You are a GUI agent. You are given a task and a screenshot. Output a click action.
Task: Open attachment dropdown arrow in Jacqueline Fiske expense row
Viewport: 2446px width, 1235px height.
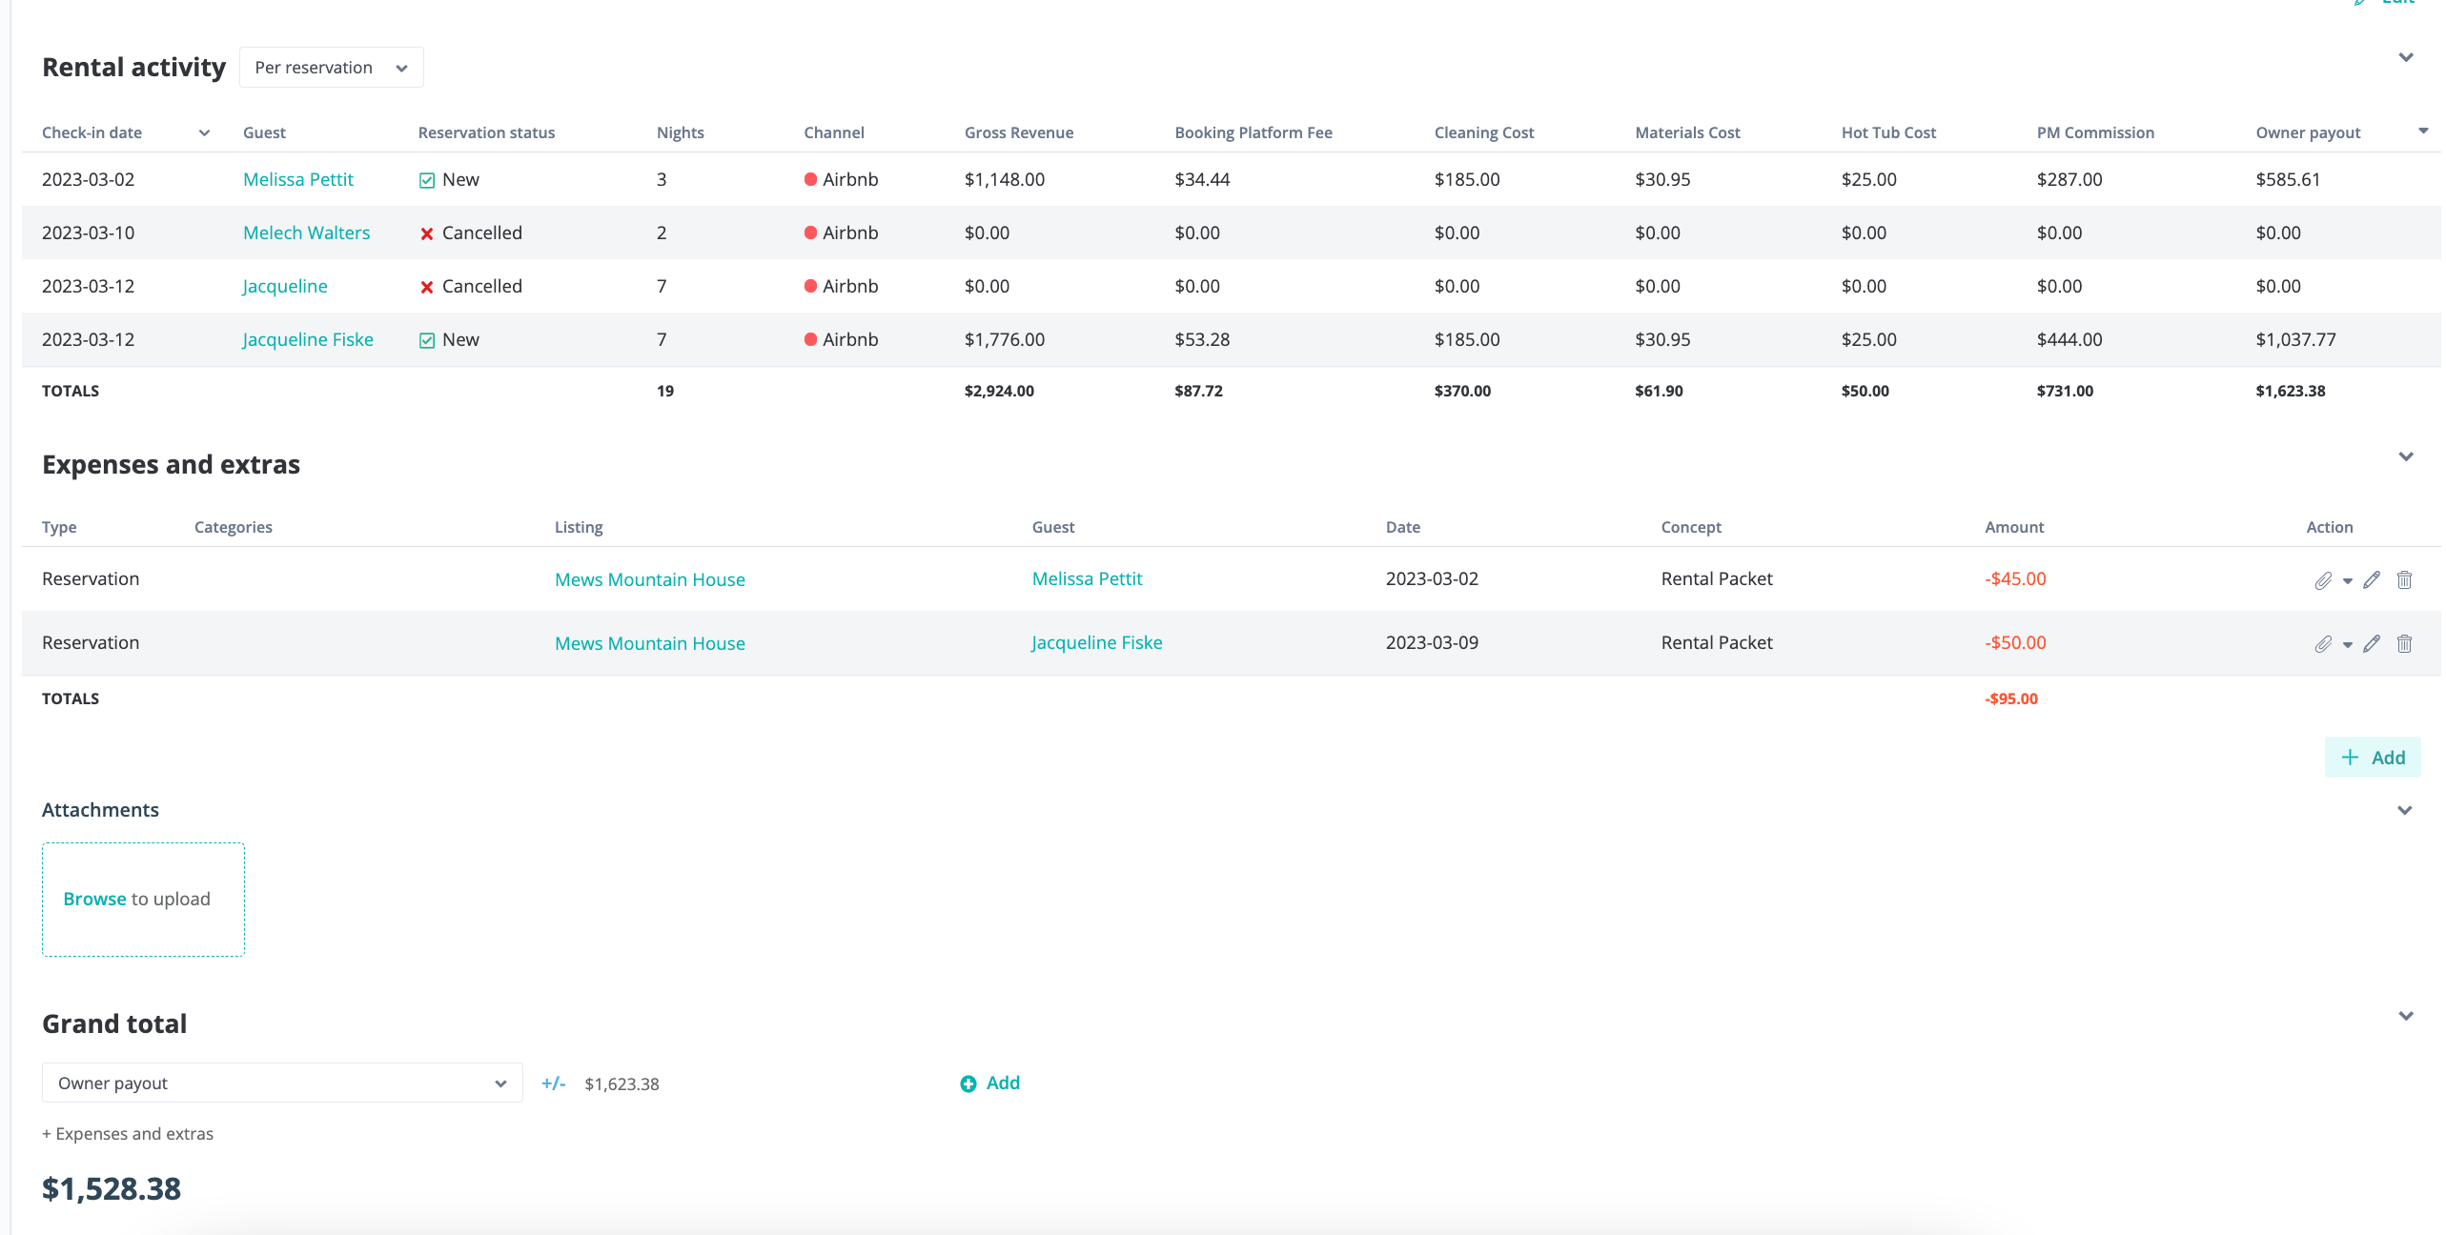point(2347,645)
